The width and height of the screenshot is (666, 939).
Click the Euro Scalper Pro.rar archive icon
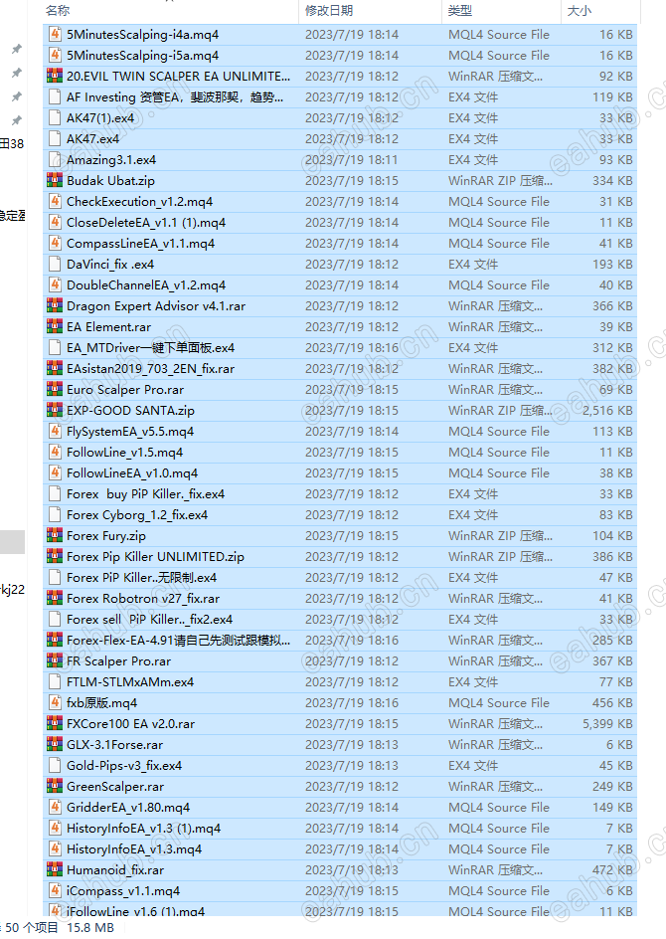pos(55,389)
